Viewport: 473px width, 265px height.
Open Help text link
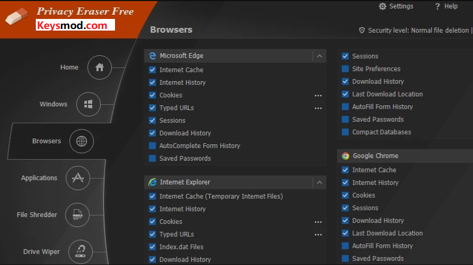[451, 6]
